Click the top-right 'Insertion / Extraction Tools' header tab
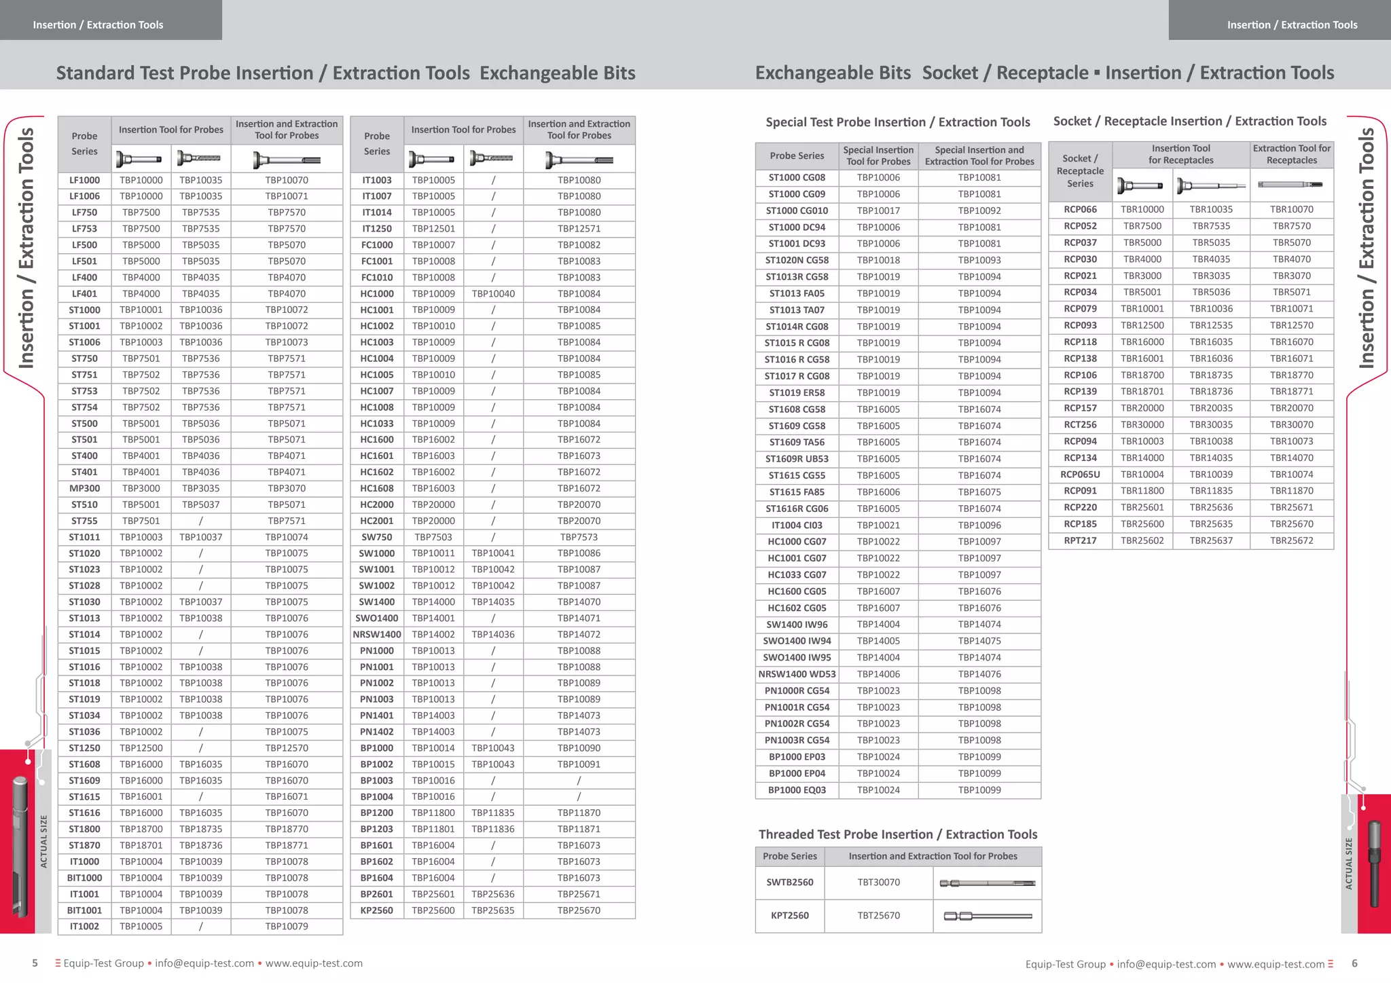1391x983 pixels. click(x=1280, y=20)
